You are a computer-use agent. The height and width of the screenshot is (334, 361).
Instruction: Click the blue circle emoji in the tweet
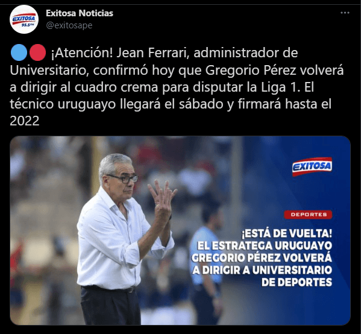[19, 52]
